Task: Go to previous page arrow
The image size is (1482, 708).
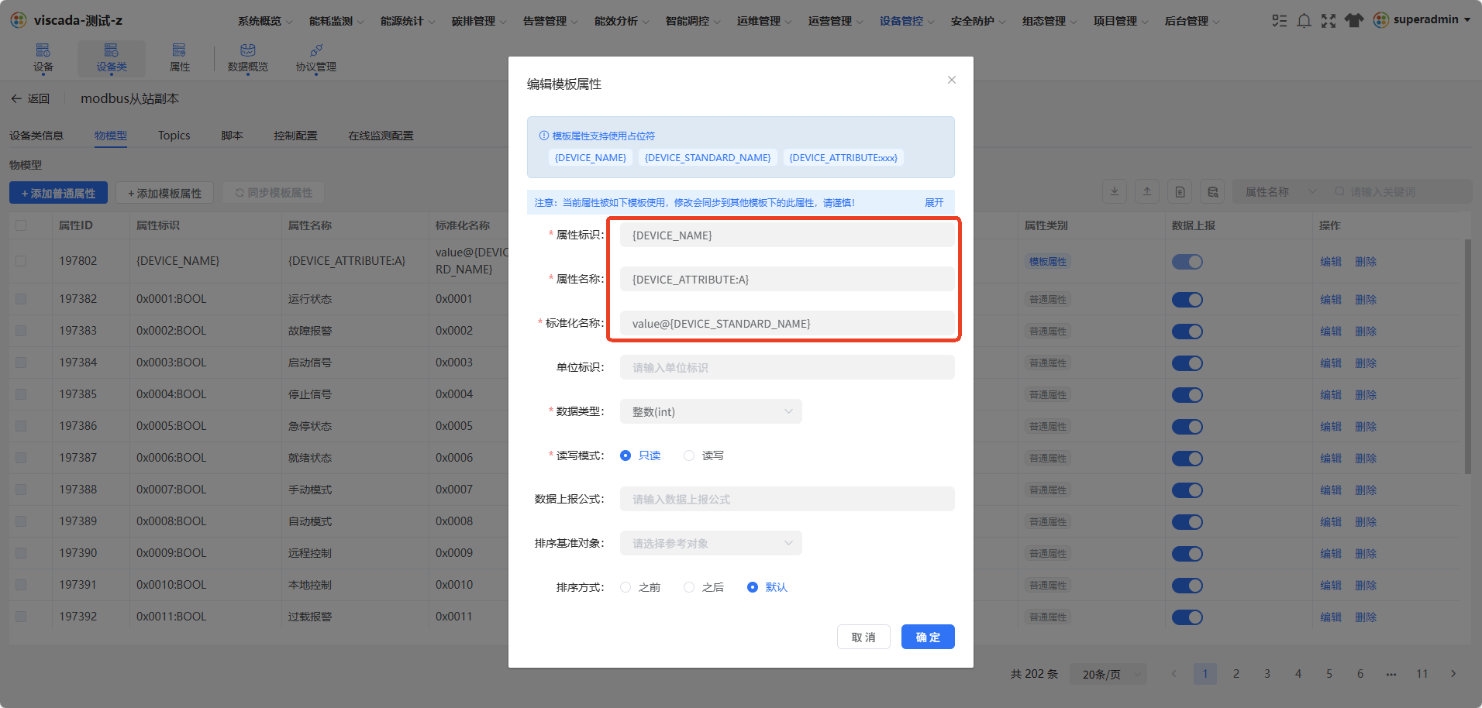Action: click(1174, 674)
